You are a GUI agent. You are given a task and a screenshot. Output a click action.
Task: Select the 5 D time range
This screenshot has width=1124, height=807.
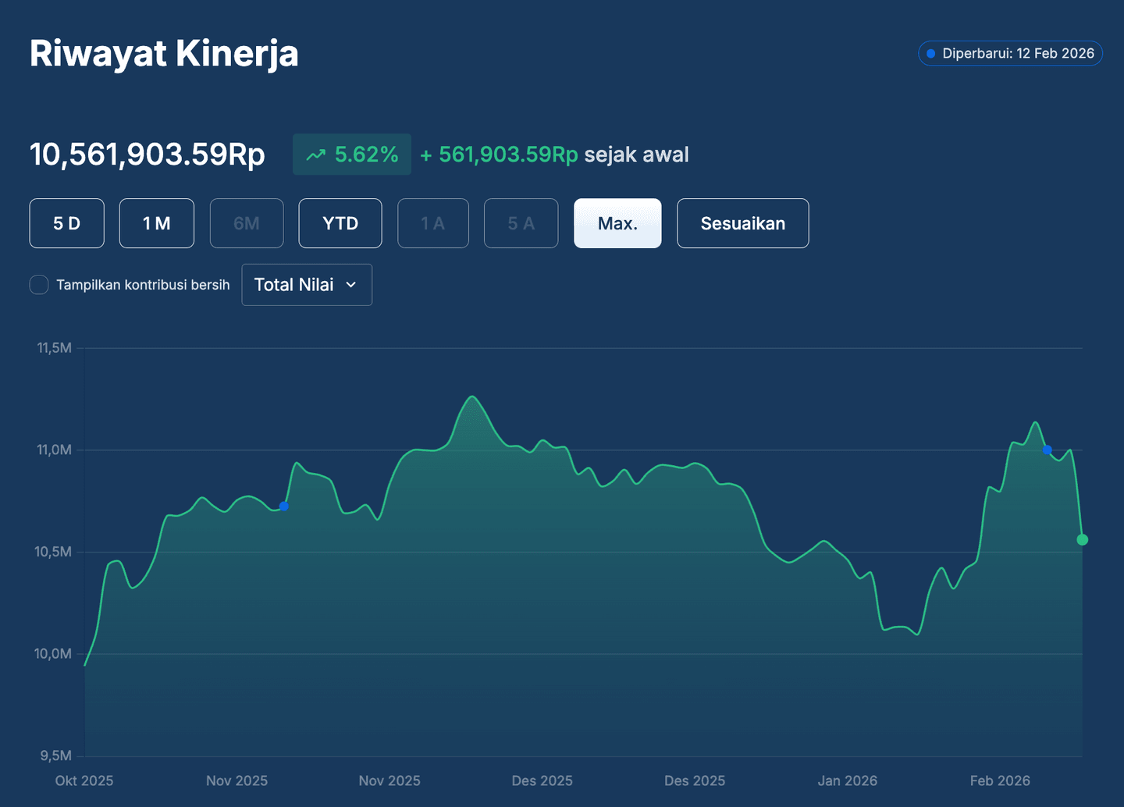tap(66, 223)
